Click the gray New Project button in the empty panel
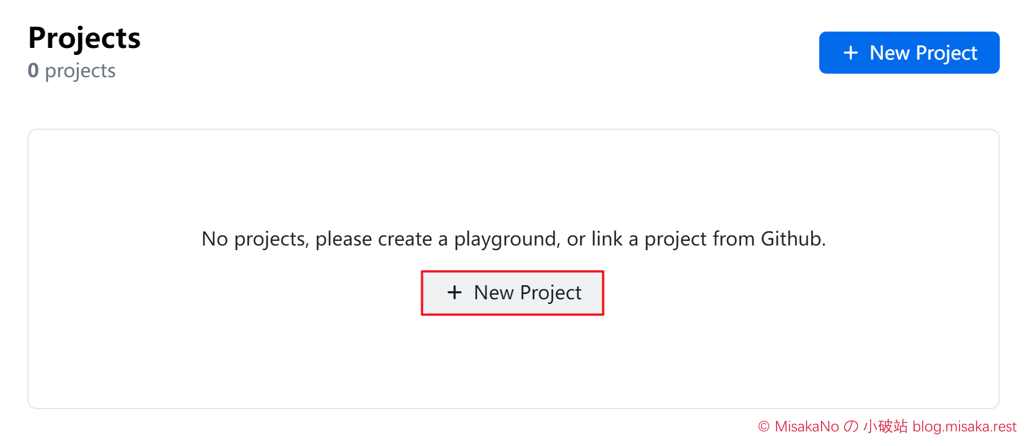Image resolution: width=1029 pixels, height=446 pixels. point(512,293)
